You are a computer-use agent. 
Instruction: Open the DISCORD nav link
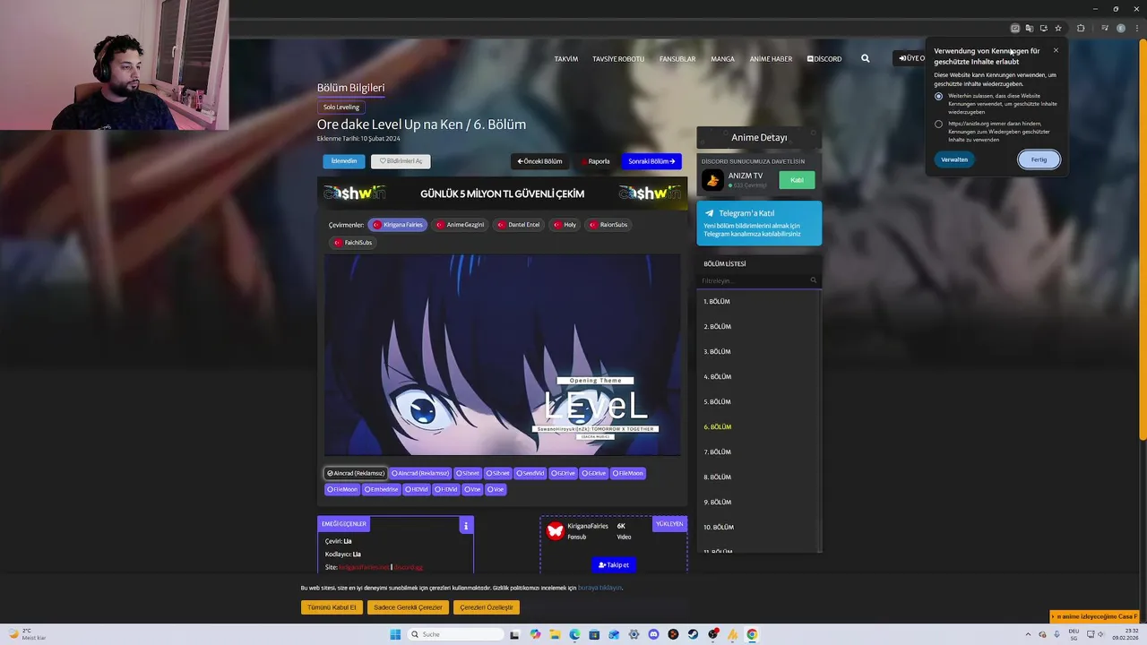click(824, 58)
